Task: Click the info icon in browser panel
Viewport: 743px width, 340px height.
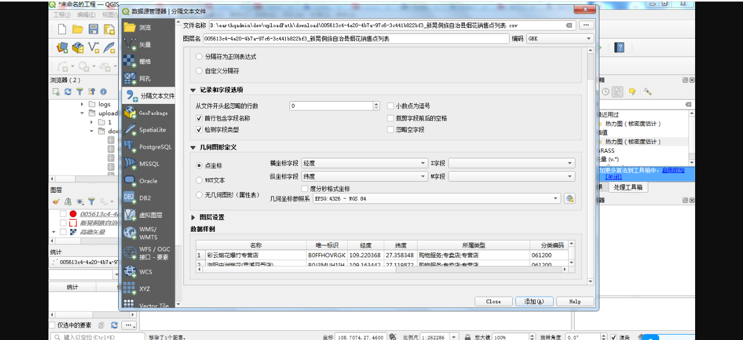Action: (103, 92)
